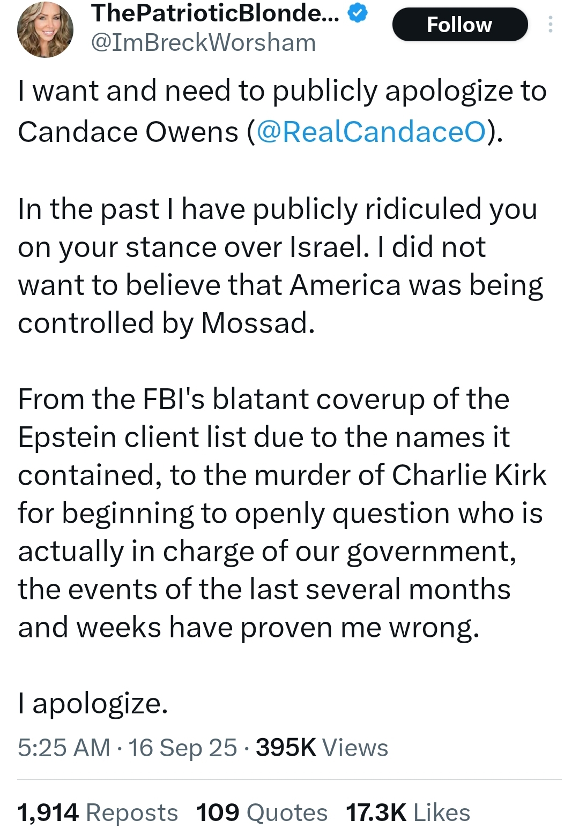Open ThePatrioticBlonde display name profile
The width and height of the screenshot is (579, 828).
tap(215, 13)
